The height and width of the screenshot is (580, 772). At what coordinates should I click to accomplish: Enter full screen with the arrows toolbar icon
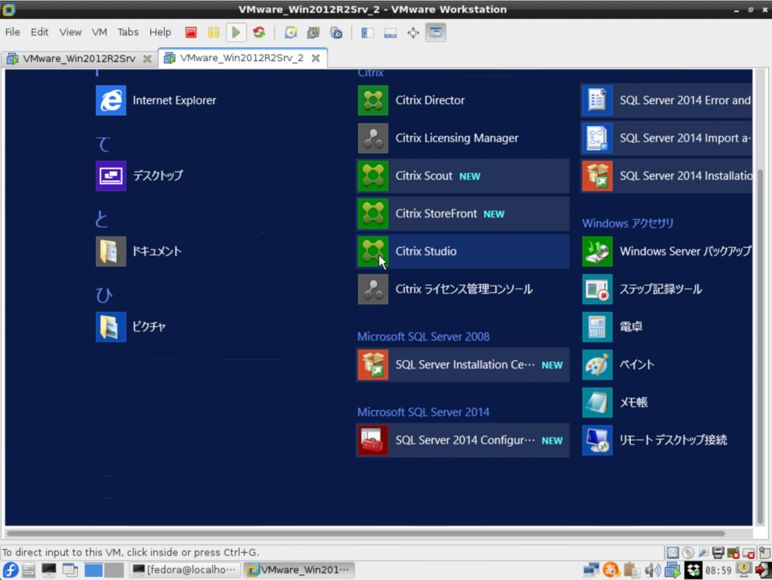(x=413, y=32)
